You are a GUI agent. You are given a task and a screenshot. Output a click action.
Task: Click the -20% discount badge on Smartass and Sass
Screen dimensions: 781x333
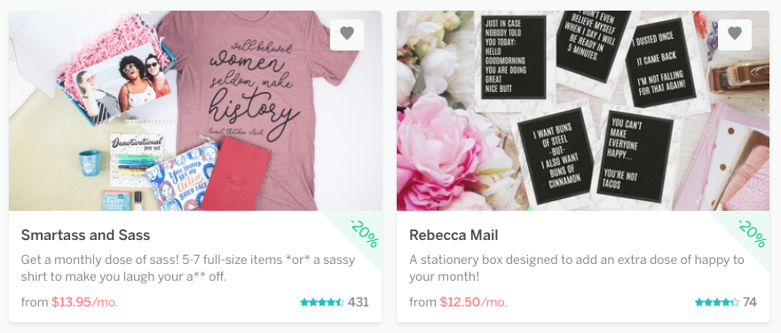(362, 232)
